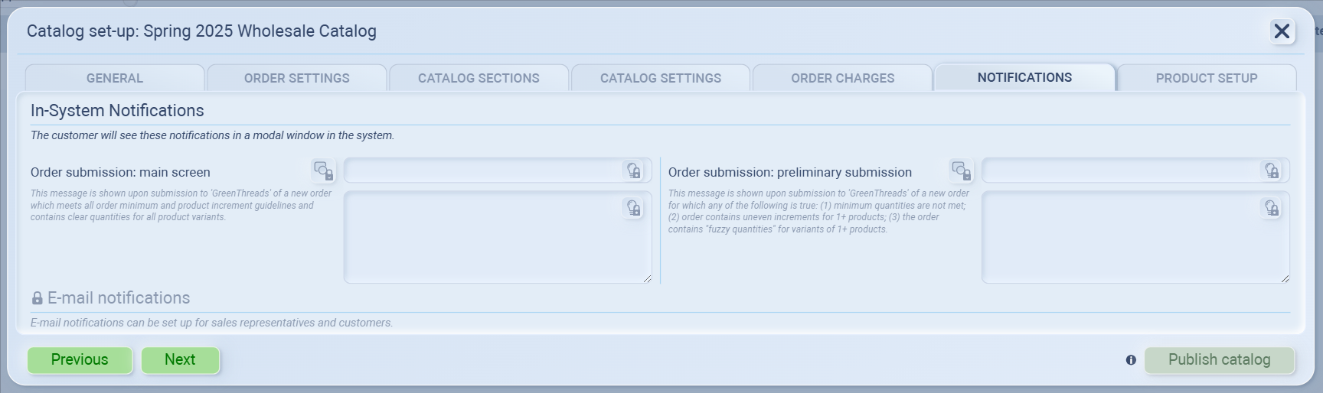This screenshot has width=1323, height=393.
Task: Click lightbulb icon in preliminary submission message textarea
Action: (x=1272, y=208)
